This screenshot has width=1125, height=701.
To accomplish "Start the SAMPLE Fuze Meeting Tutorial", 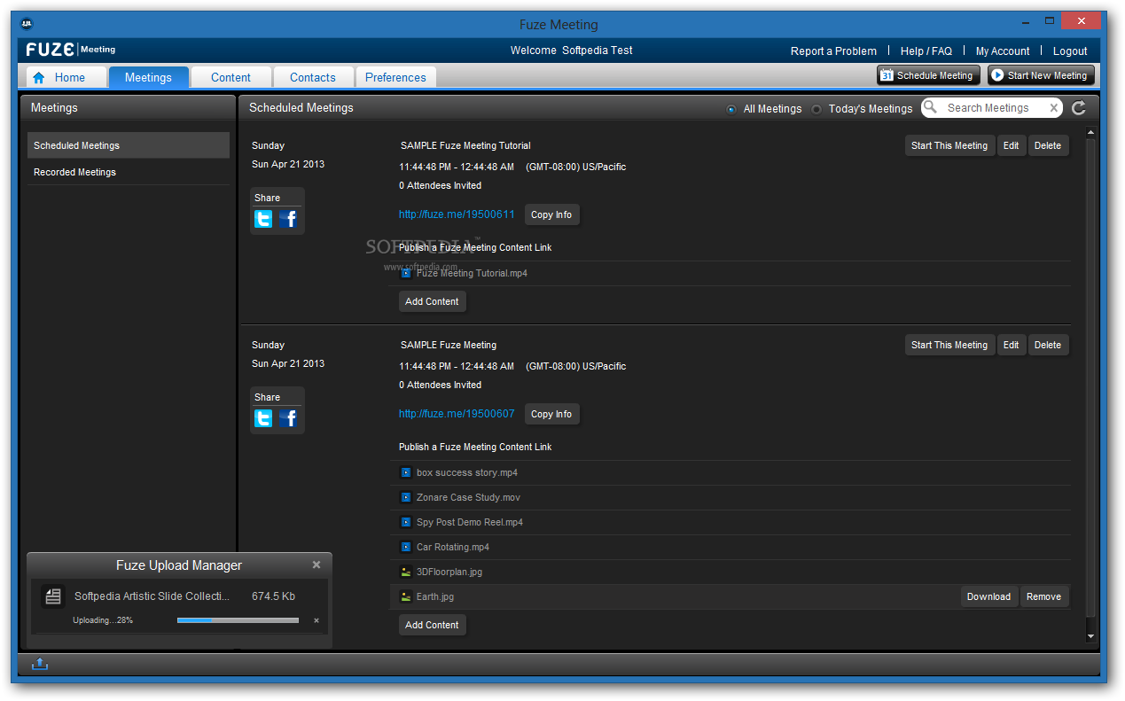I will pos(949,145).
